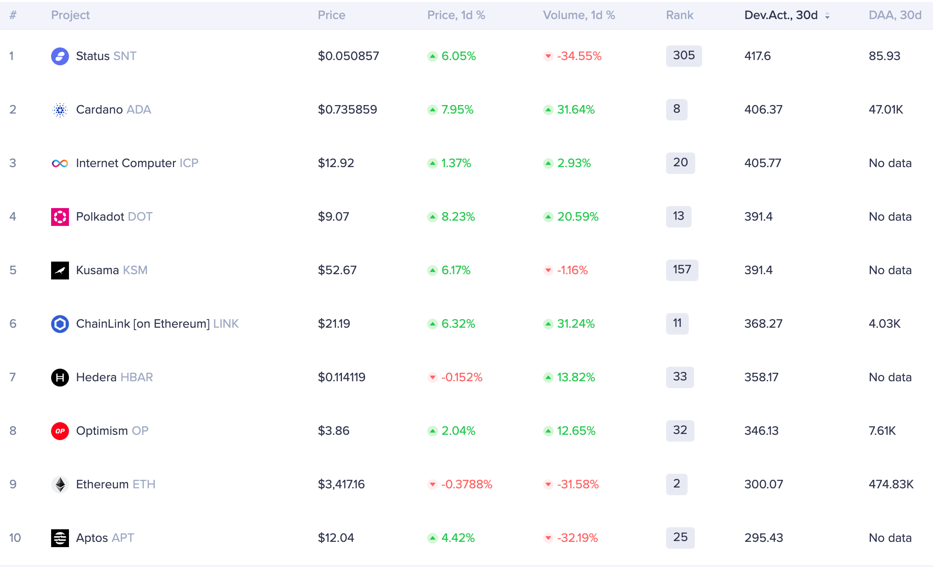
Task: Click the Internet Computer infinity logo
Action: (60, 163)
